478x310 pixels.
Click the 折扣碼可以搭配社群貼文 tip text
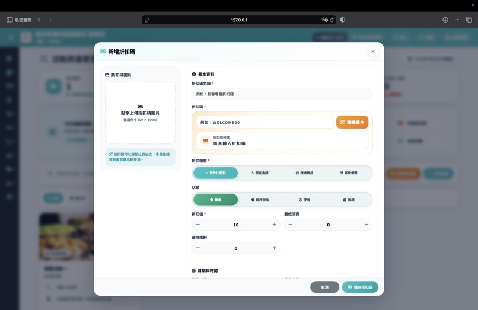(x=140, y=157)
